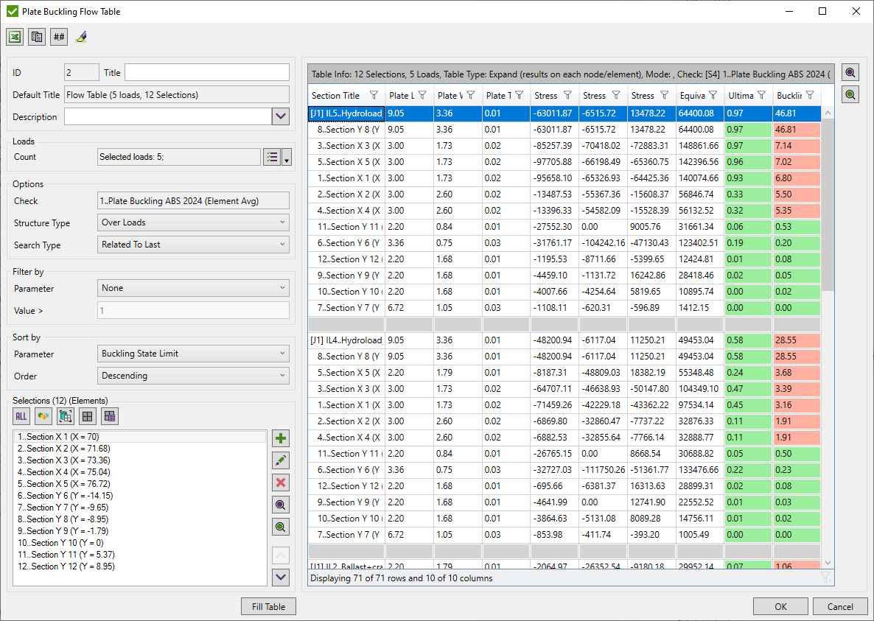Screen dimensions: 874x621
Task: Delete the selected section with red X icon
Action: point(280,483)
